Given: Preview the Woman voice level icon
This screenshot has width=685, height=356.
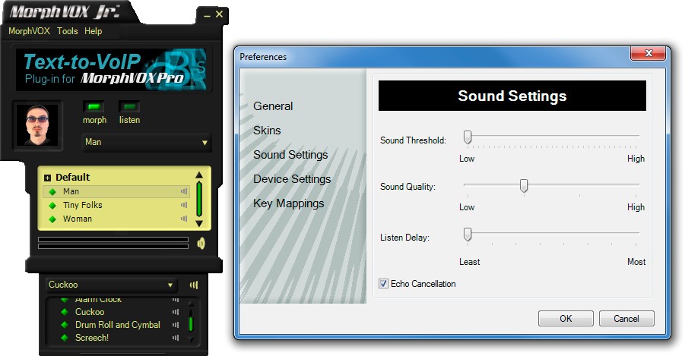Looking at the screenshot, I should tap(184, 219).
